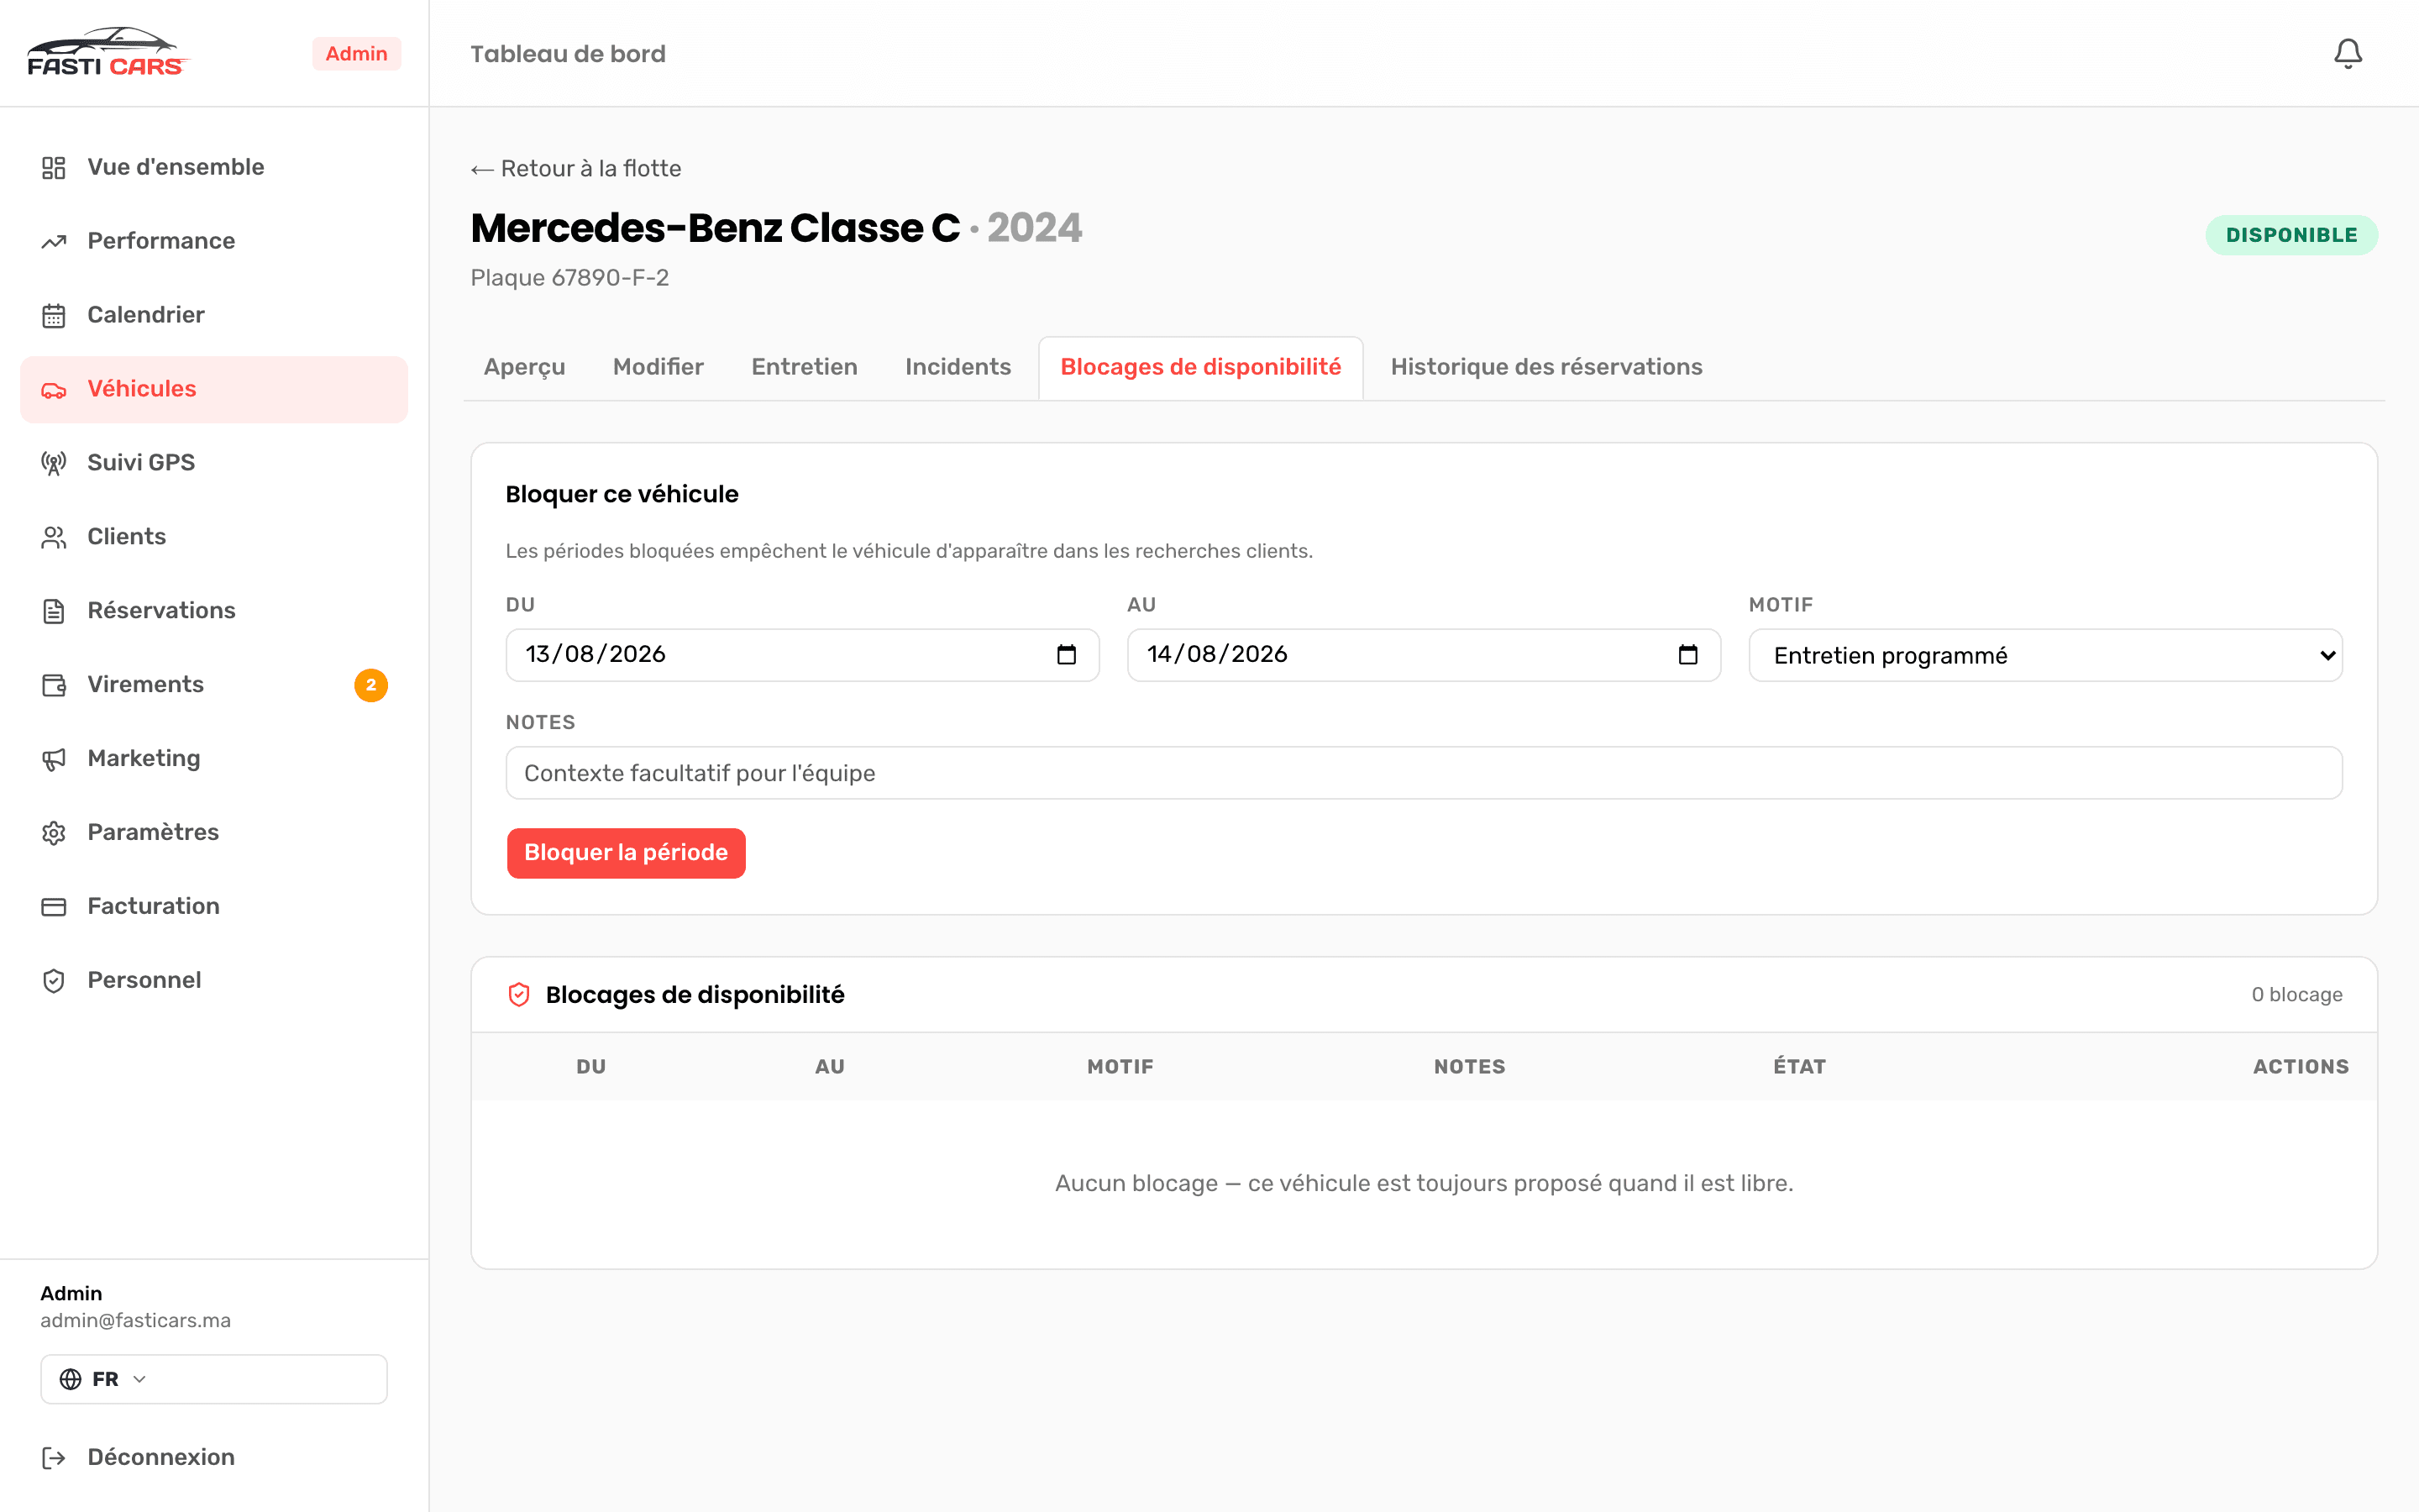
Task: Click the MOTIF column header in table
Action: pyautogui.click(x=1120, y=1067)
